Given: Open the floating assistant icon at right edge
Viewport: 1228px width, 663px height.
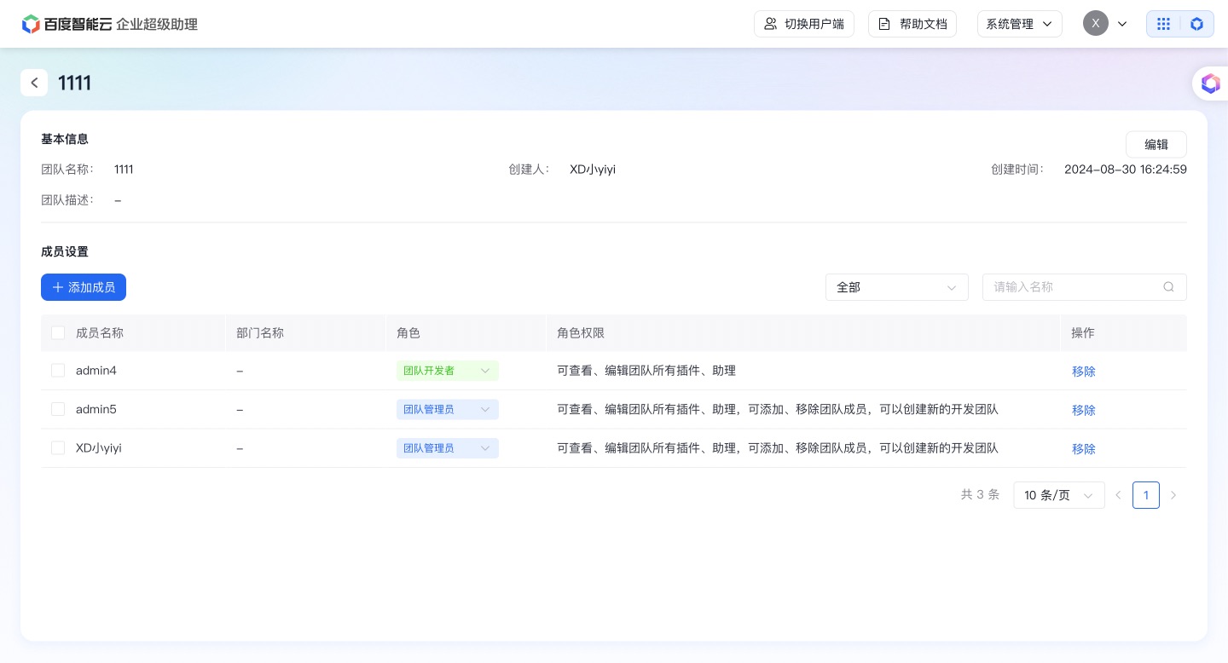Looking at the screenshot, I should (x=1210, y=83).
